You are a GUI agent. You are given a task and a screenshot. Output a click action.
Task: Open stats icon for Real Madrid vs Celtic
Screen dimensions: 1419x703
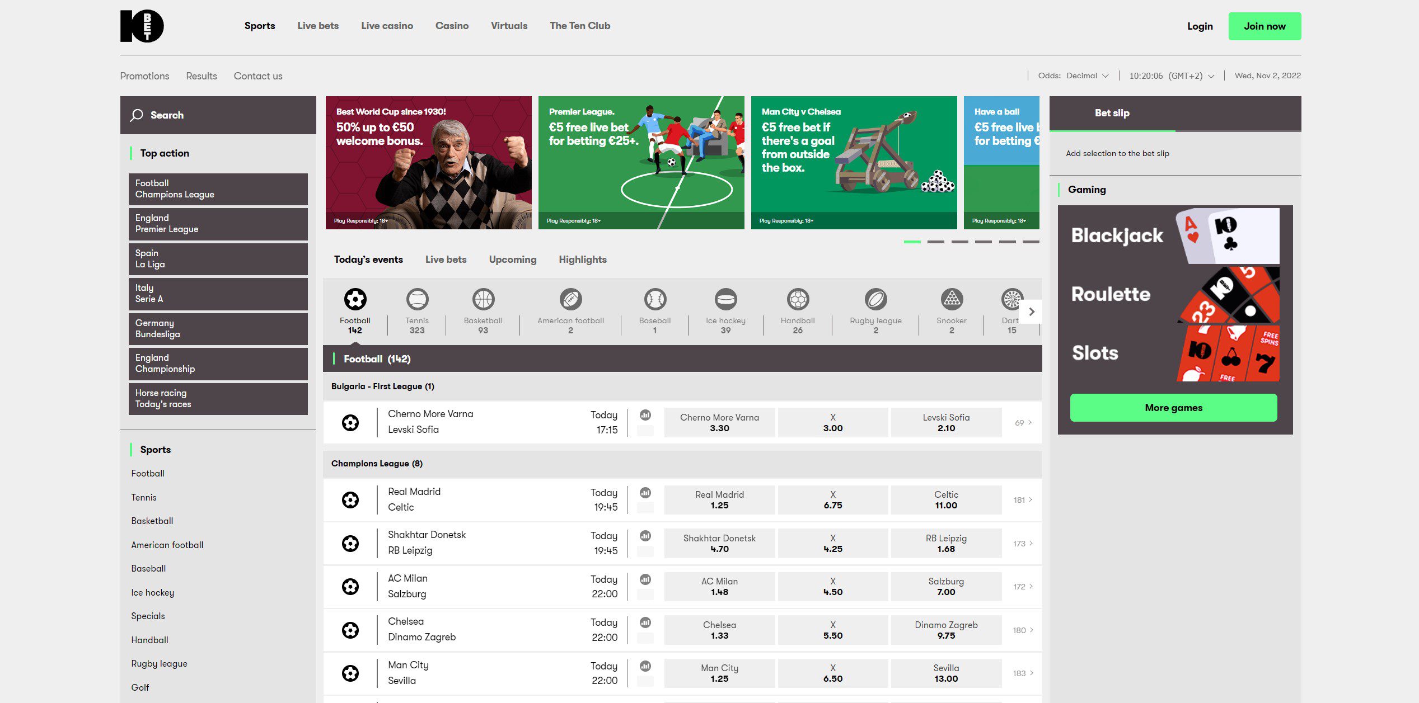(645, 493)
